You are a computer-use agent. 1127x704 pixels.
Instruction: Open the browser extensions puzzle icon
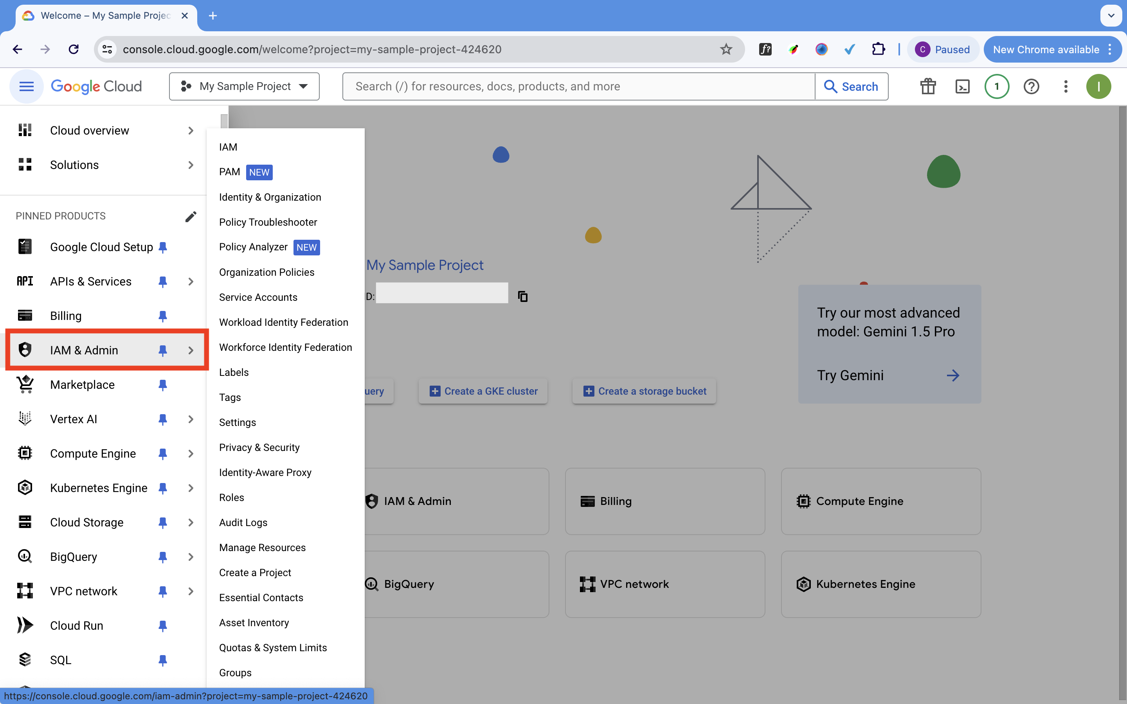tap(878, 49)
